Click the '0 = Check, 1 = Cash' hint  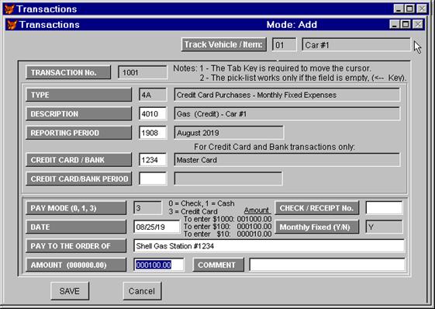coord(202,203)
